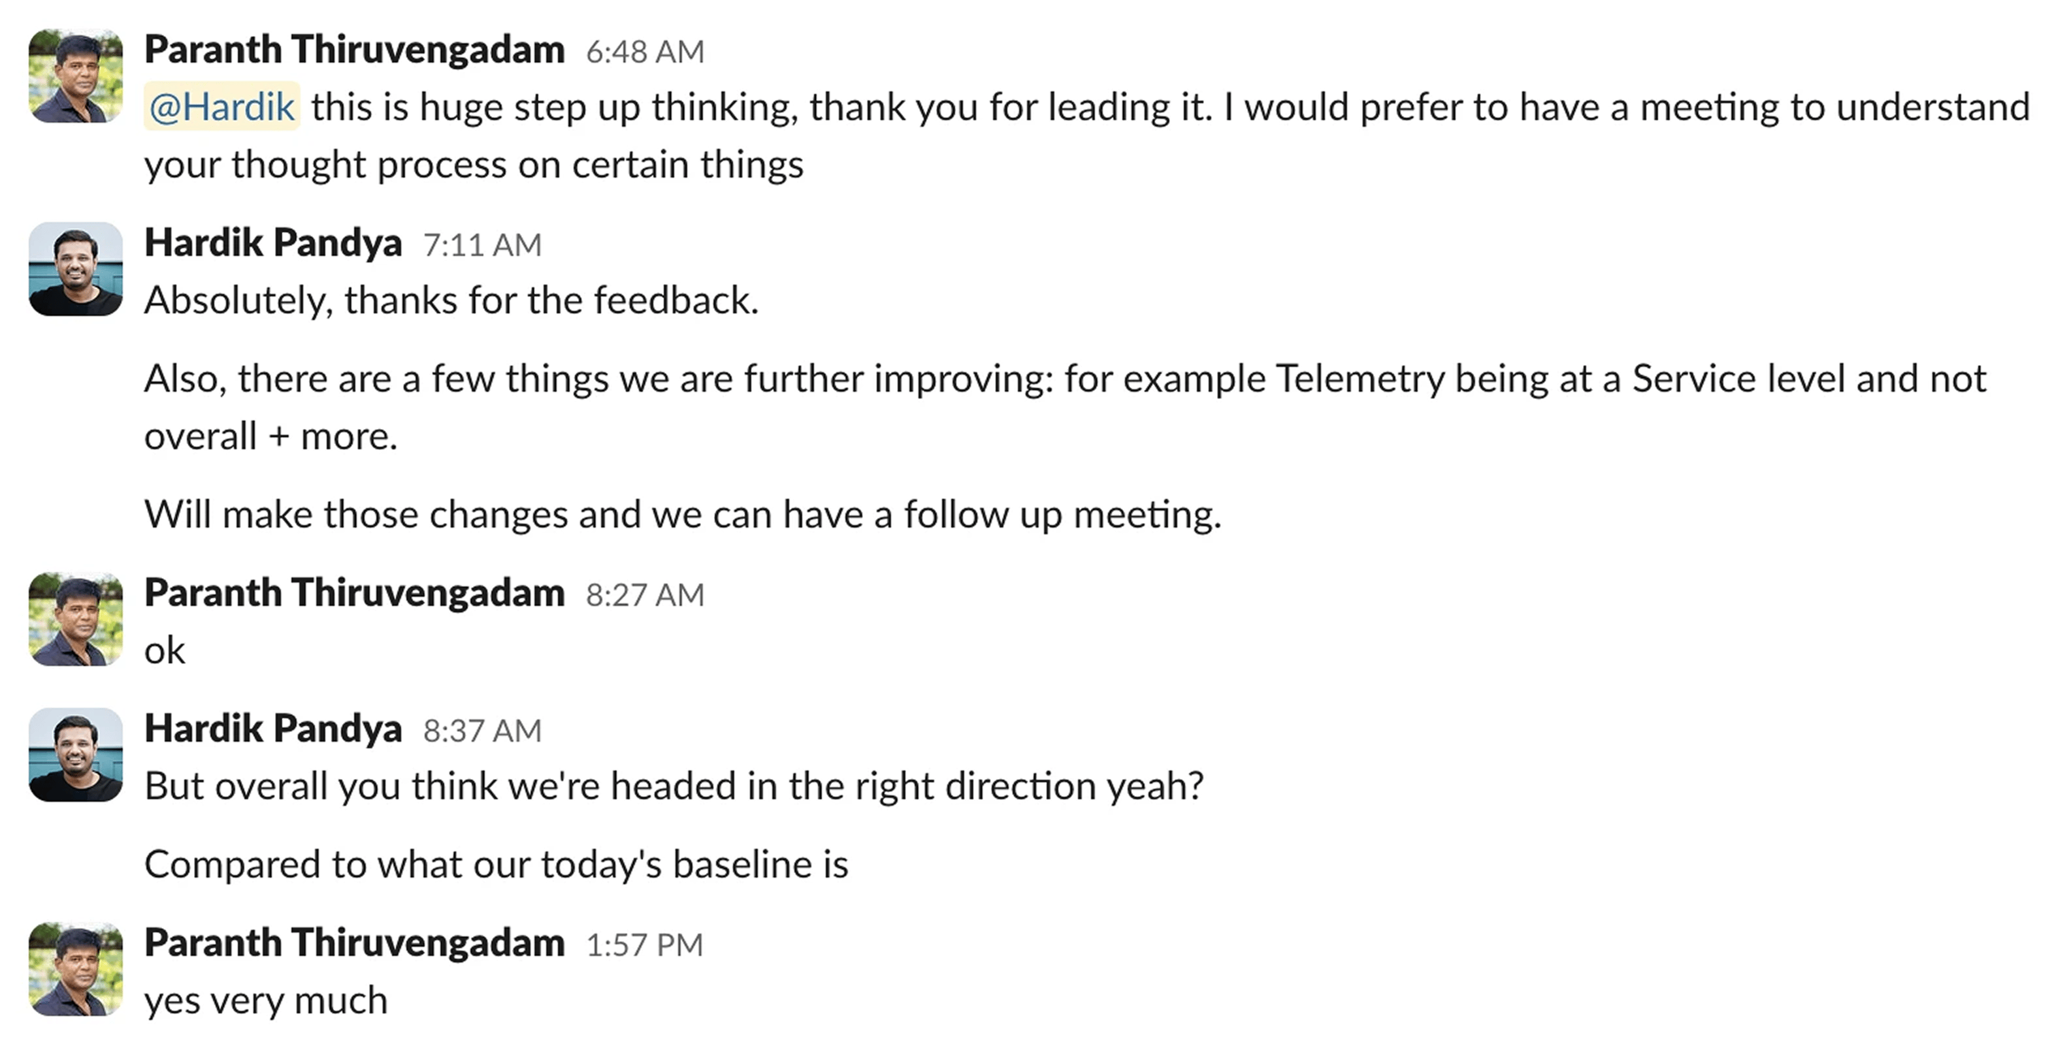The width and height of the screenshot is (2067, 1050).
Task: Open Paranth Thiruvengadam's name on the 8:27 AM message
Action: (x=354, y=593)
